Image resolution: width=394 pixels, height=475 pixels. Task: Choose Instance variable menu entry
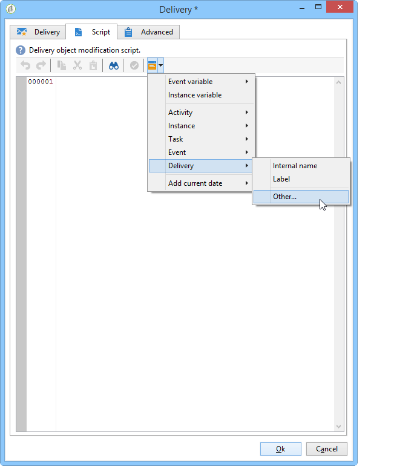(201, 95)
